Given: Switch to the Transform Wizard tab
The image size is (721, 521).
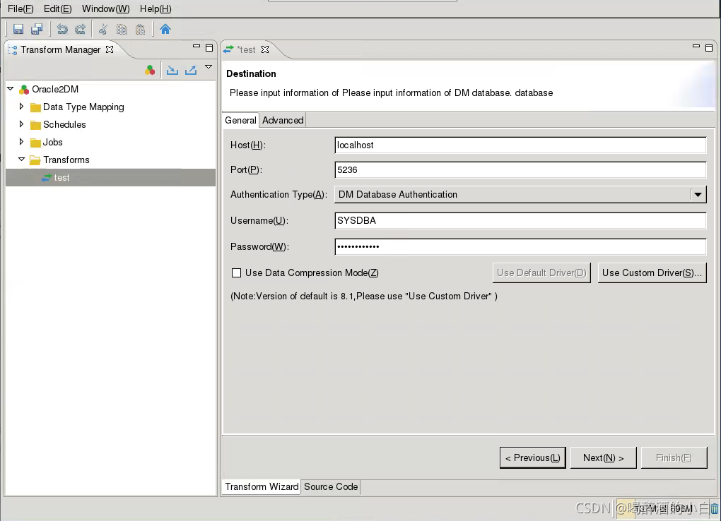Looking at the screenshot, I should click(x=262, y=486).
